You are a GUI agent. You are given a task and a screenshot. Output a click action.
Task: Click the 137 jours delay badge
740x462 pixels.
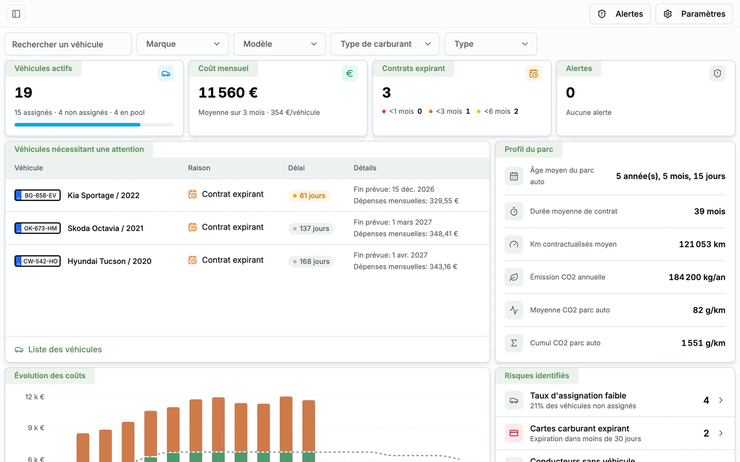tap(311, 229)
